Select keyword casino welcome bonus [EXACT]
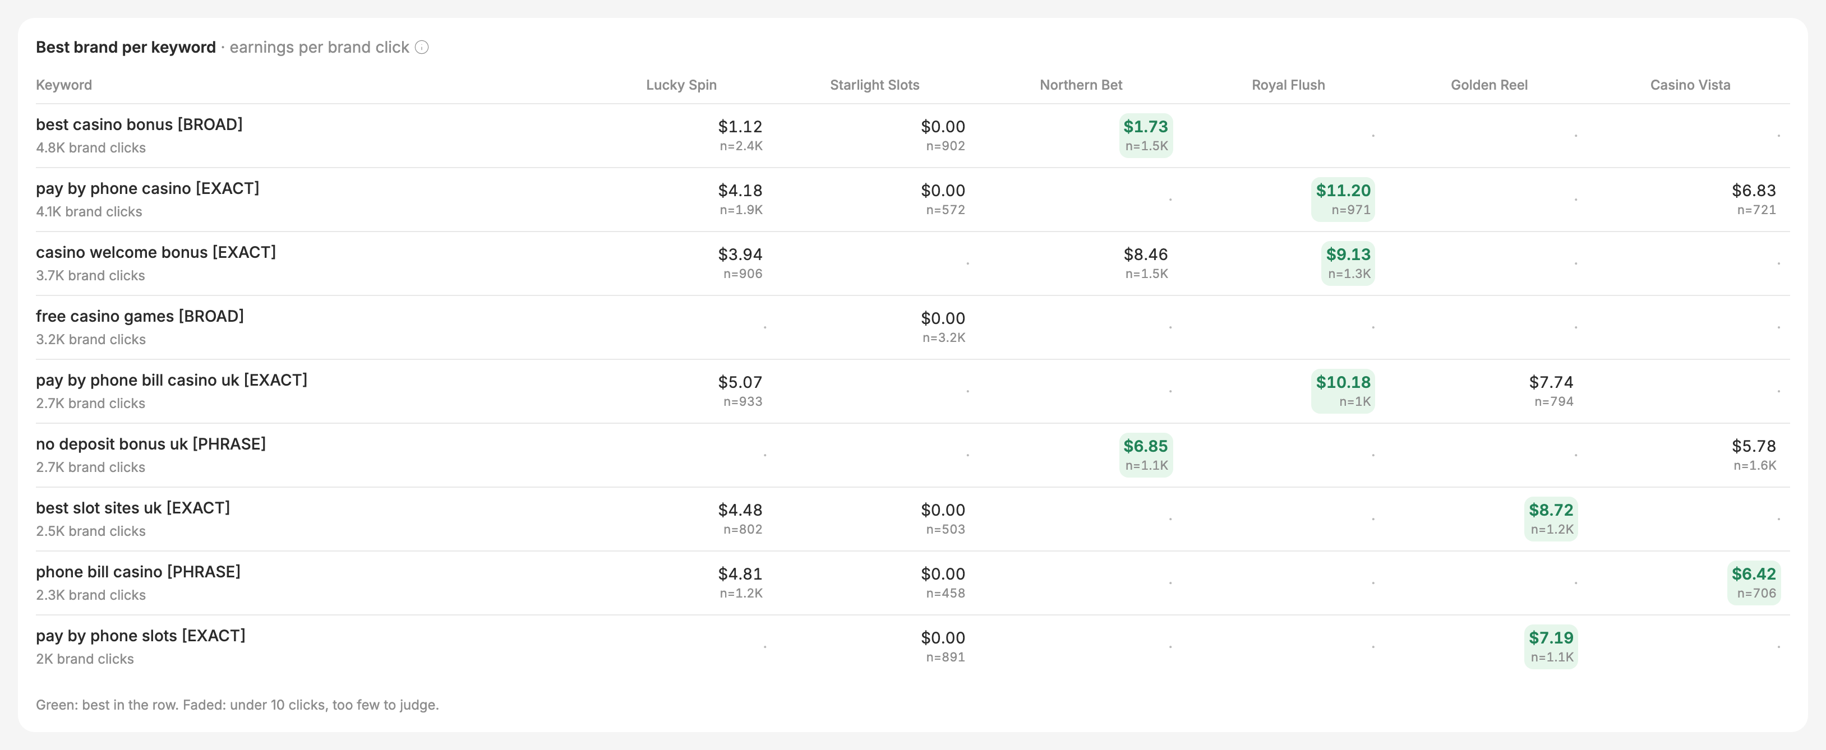 pos(156,252)
